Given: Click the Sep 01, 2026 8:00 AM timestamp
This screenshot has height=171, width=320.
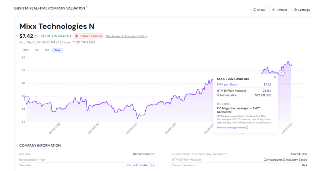Looking at the screenshot, I should [x=232, y=79].
